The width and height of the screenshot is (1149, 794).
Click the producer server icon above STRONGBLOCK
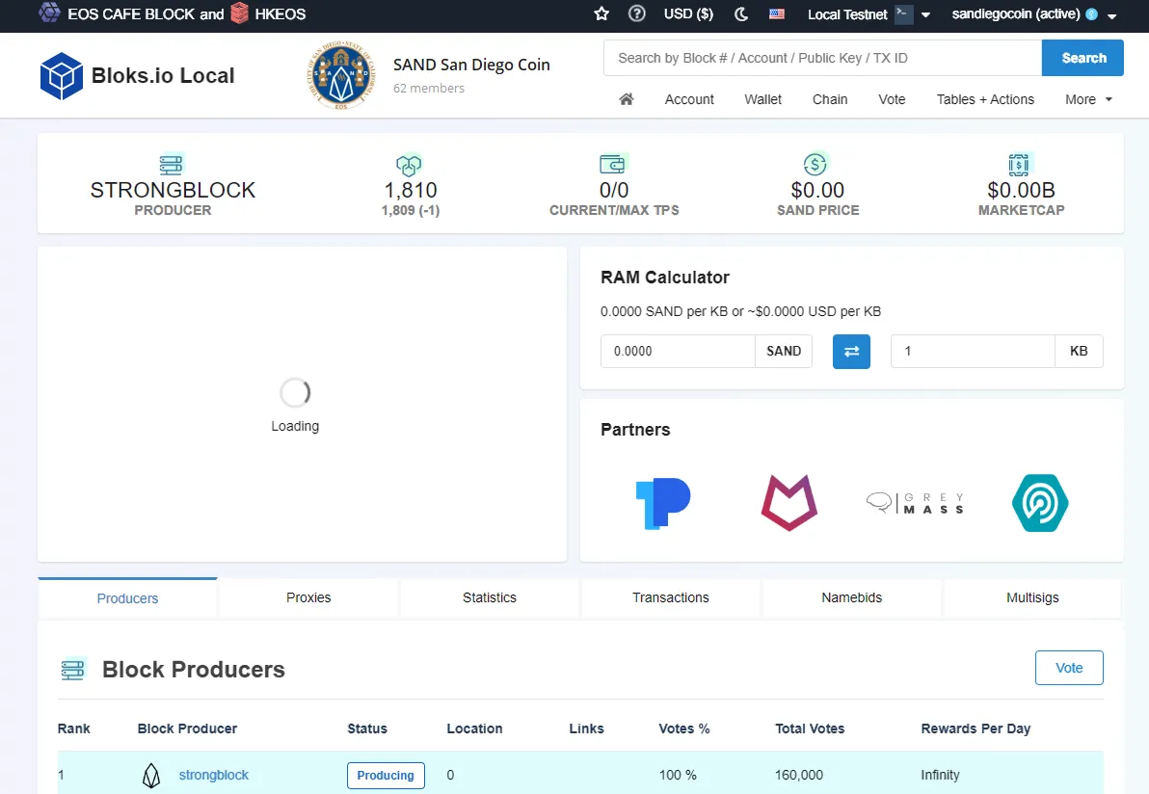172,164
